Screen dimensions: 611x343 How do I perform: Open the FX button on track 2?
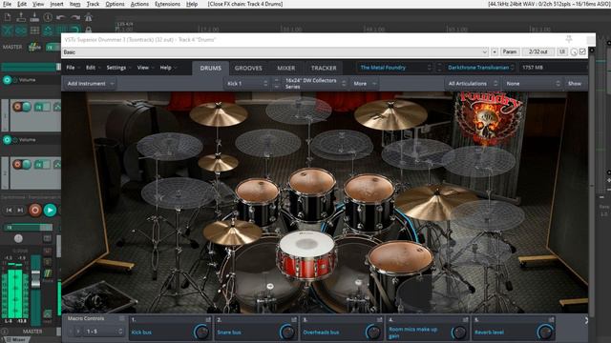coord(39,165)
